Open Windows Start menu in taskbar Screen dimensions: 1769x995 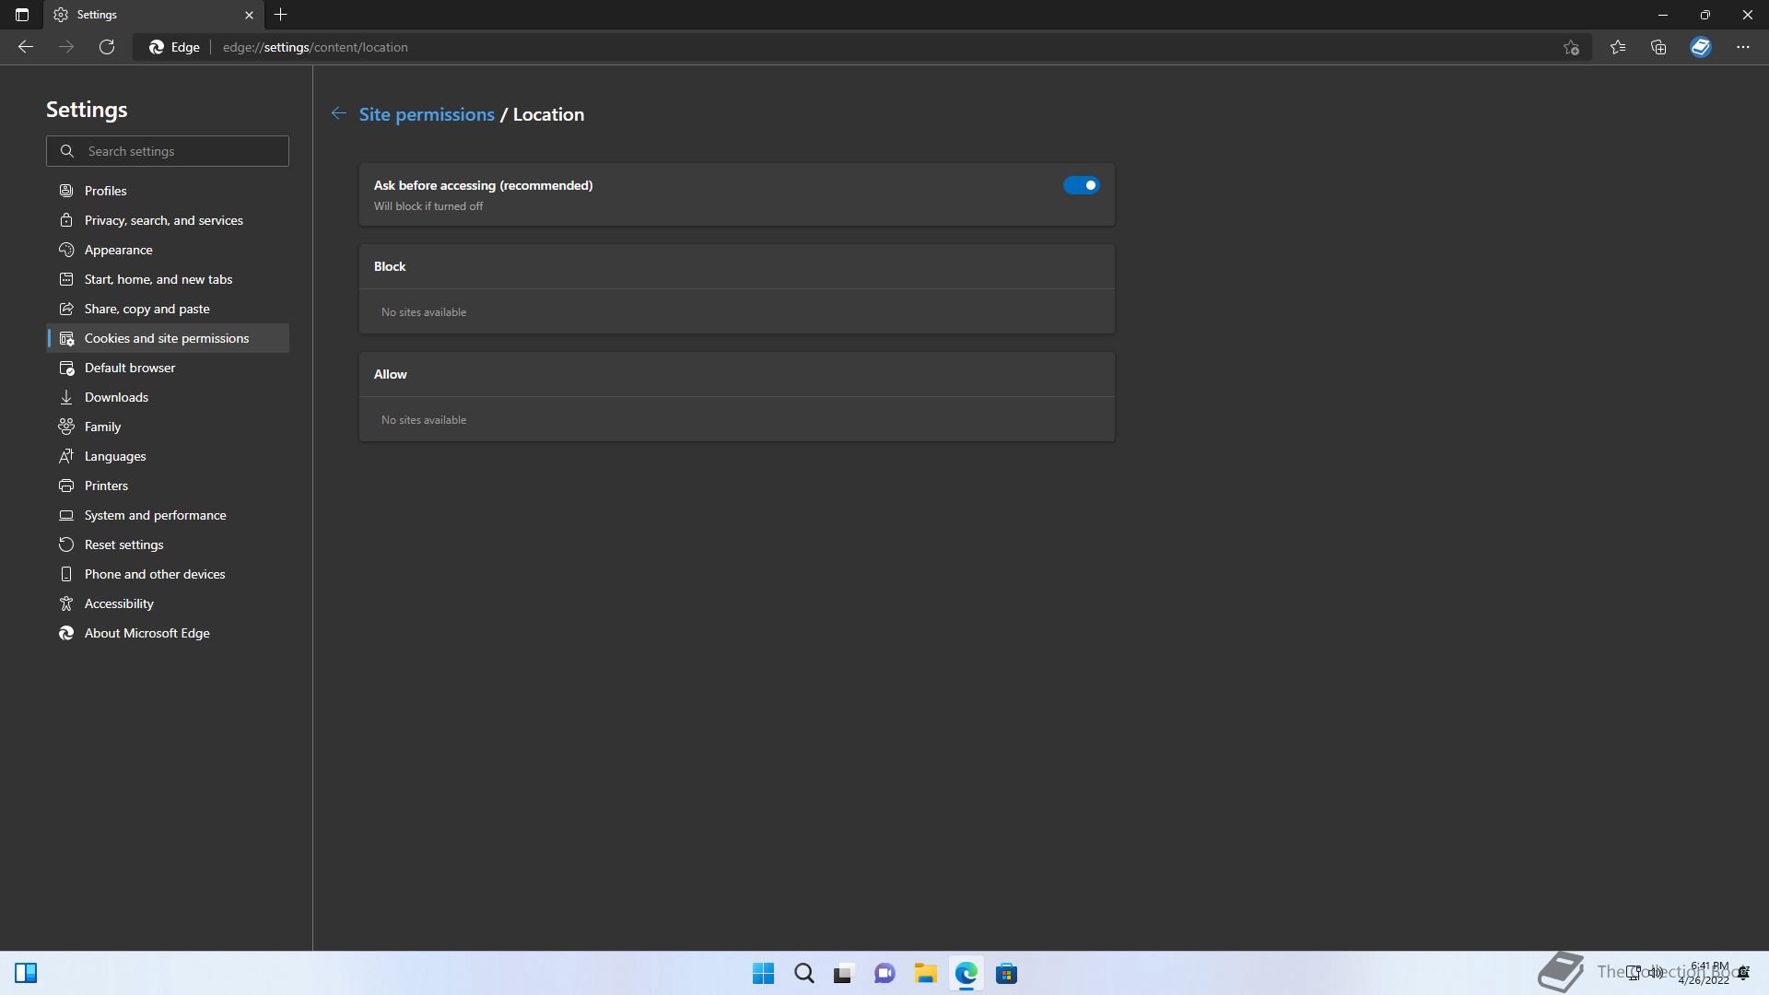coord(763,973)
